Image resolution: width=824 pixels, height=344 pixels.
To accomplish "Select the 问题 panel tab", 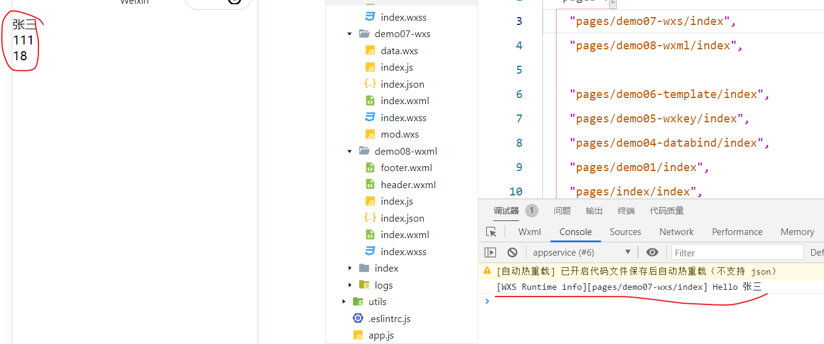I will 562,211.
